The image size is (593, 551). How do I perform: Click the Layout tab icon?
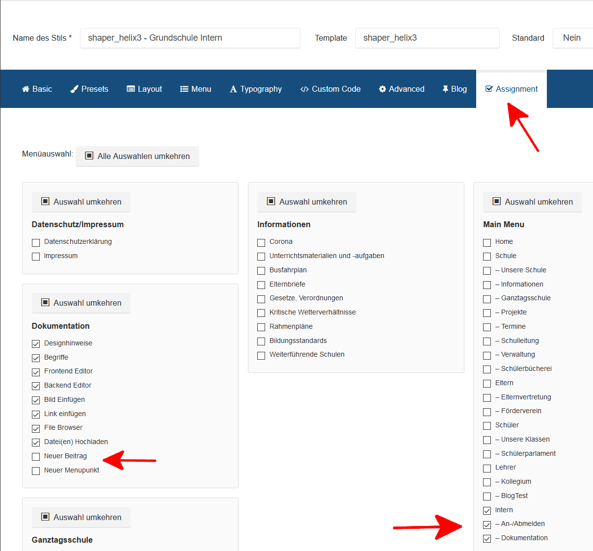[x=131, y=89]
